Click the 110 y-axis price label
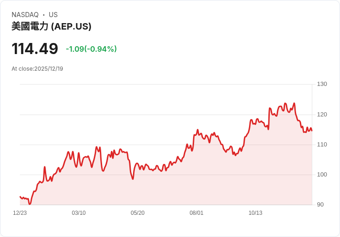 click(x=322, y=145)
